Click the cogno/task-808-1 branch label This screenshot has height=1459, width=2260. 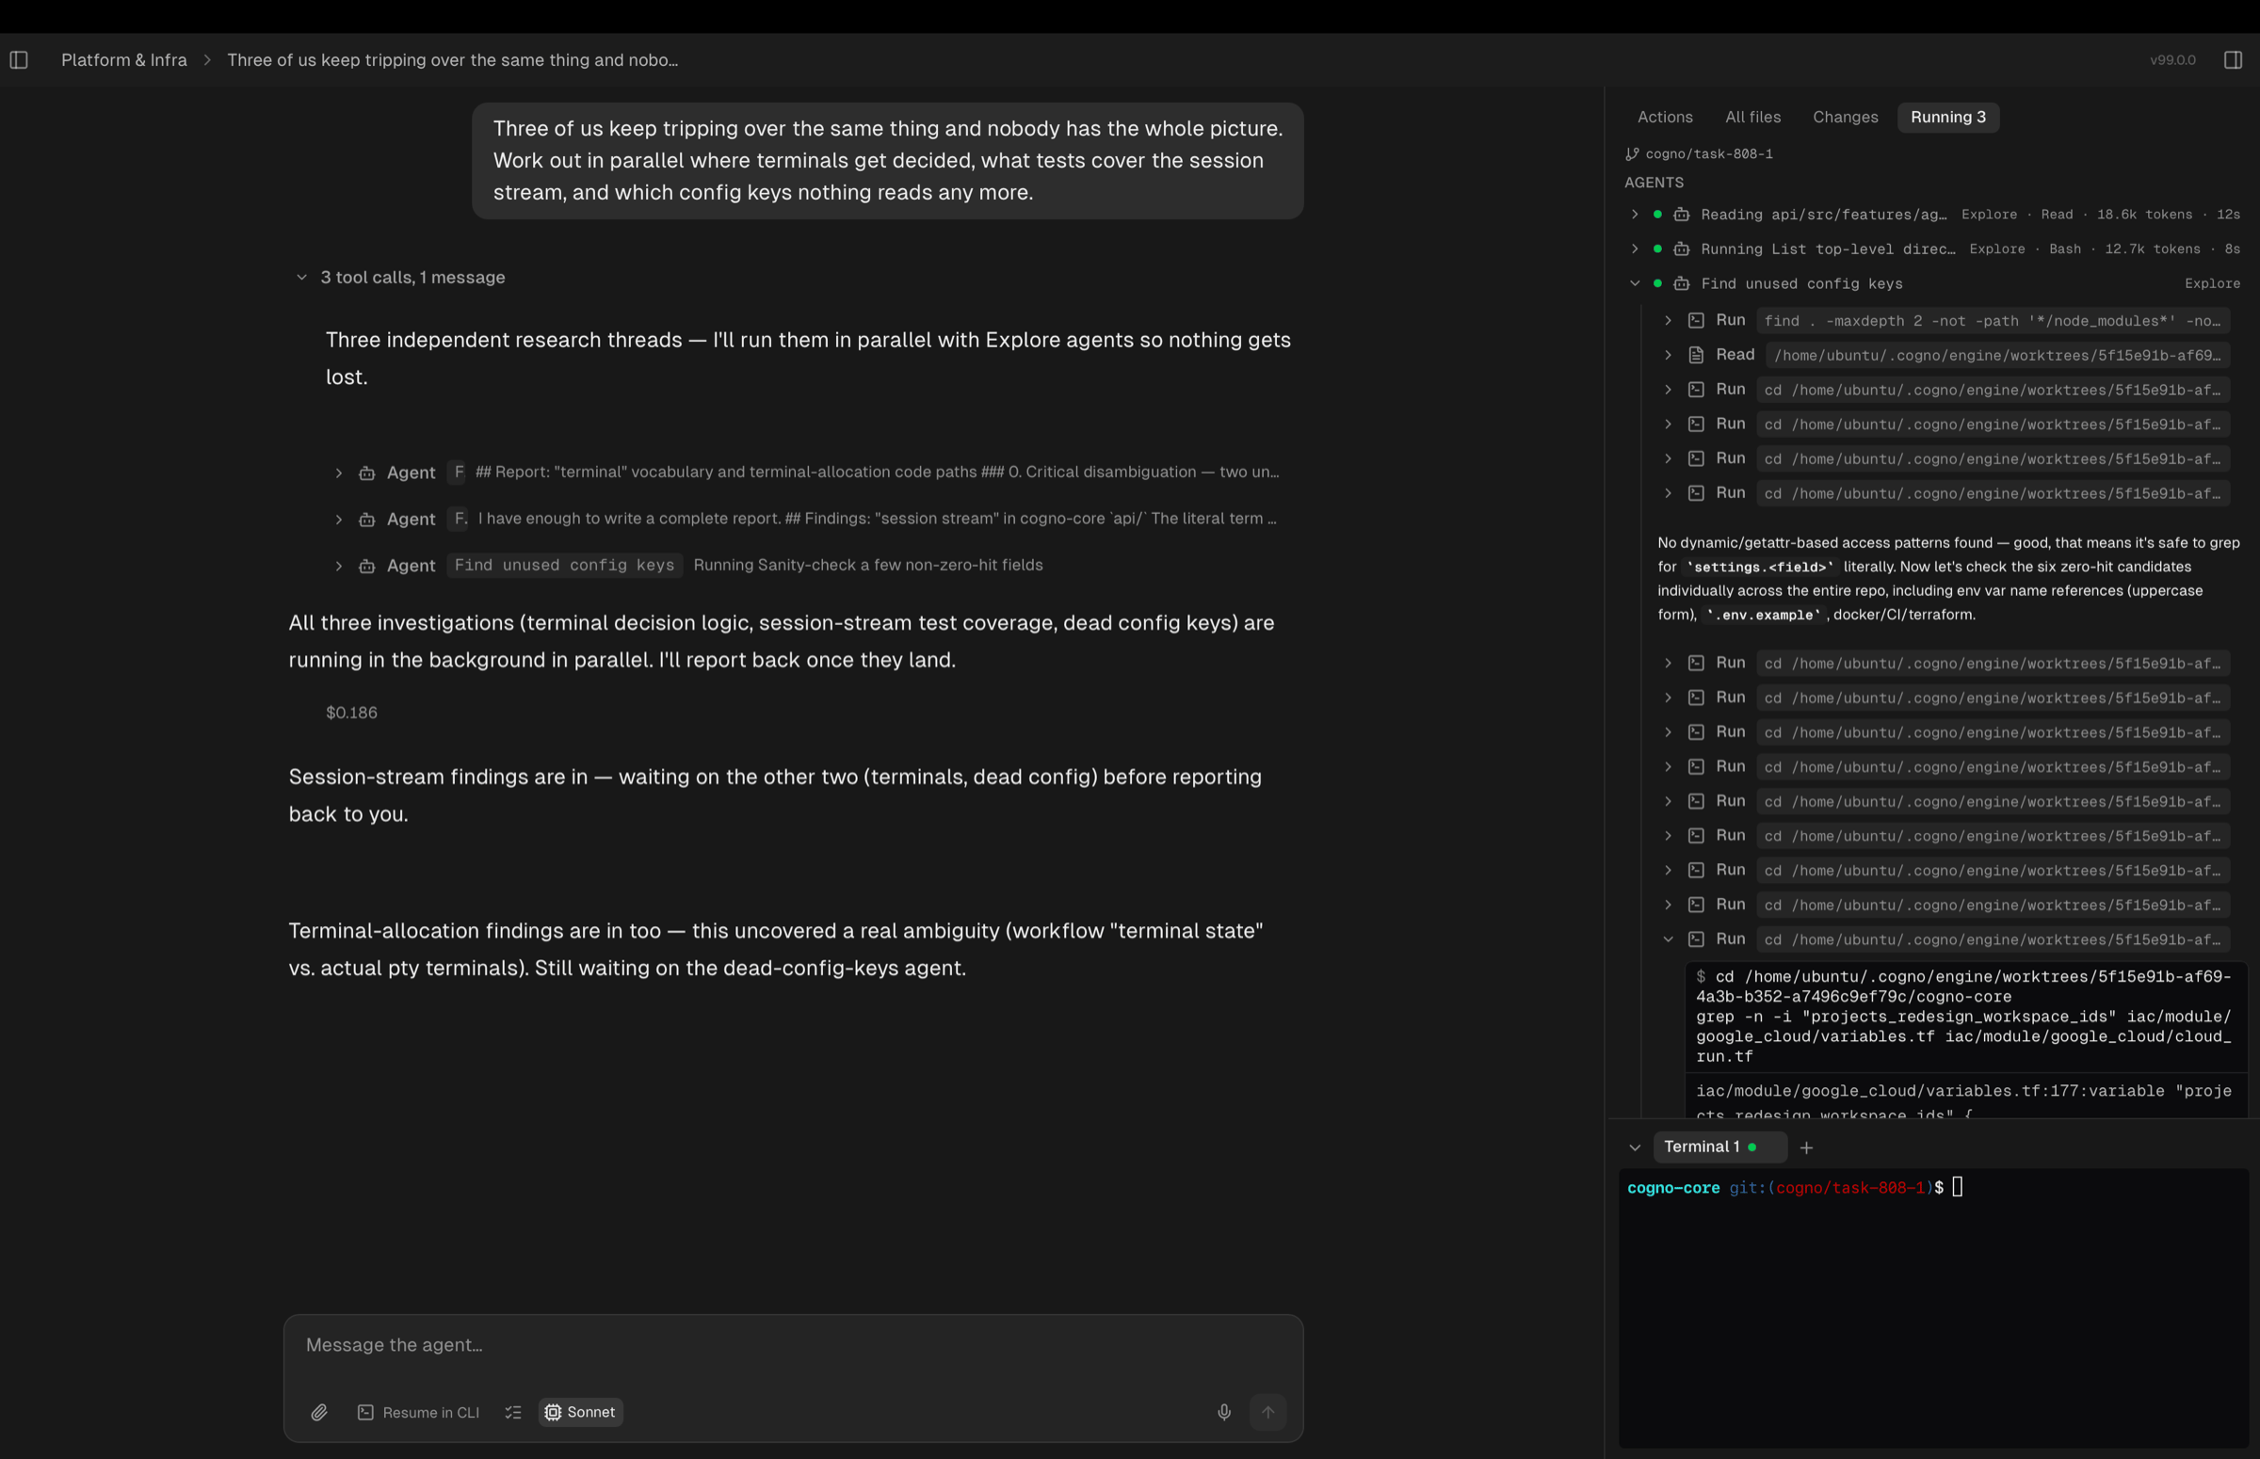tap(1708, 153)
